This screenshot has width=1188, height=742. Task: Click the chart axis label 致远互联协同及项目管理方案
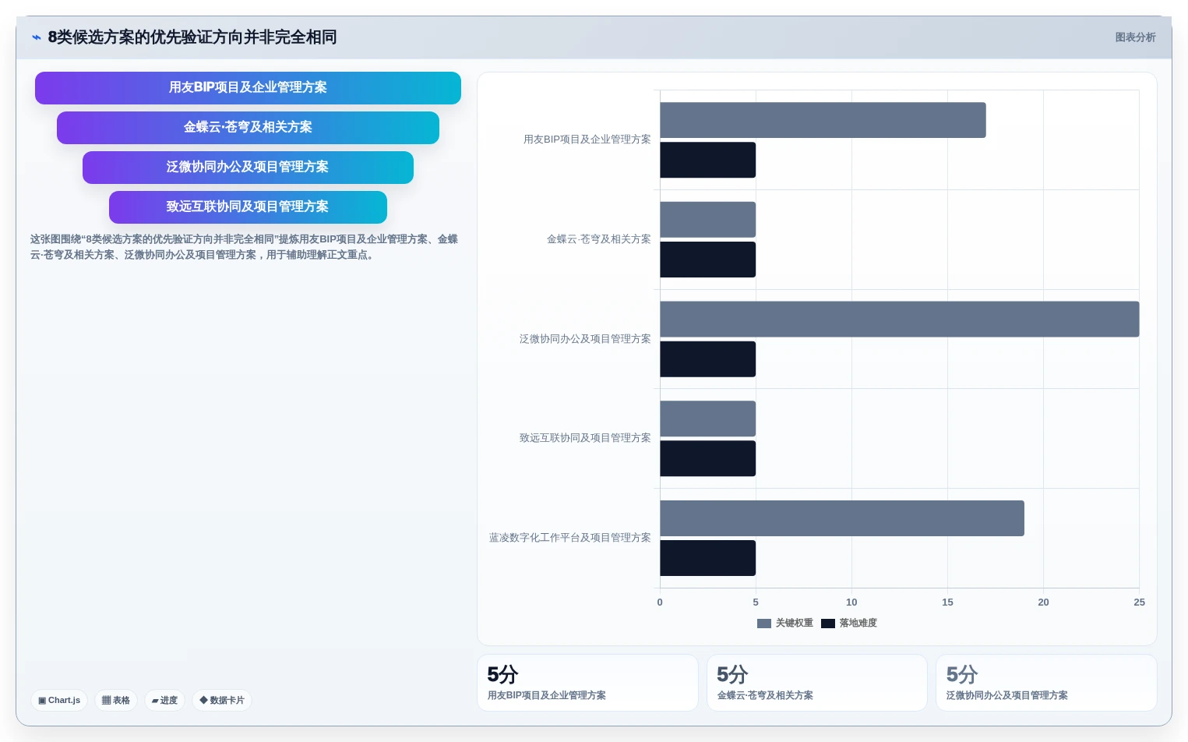585,438
